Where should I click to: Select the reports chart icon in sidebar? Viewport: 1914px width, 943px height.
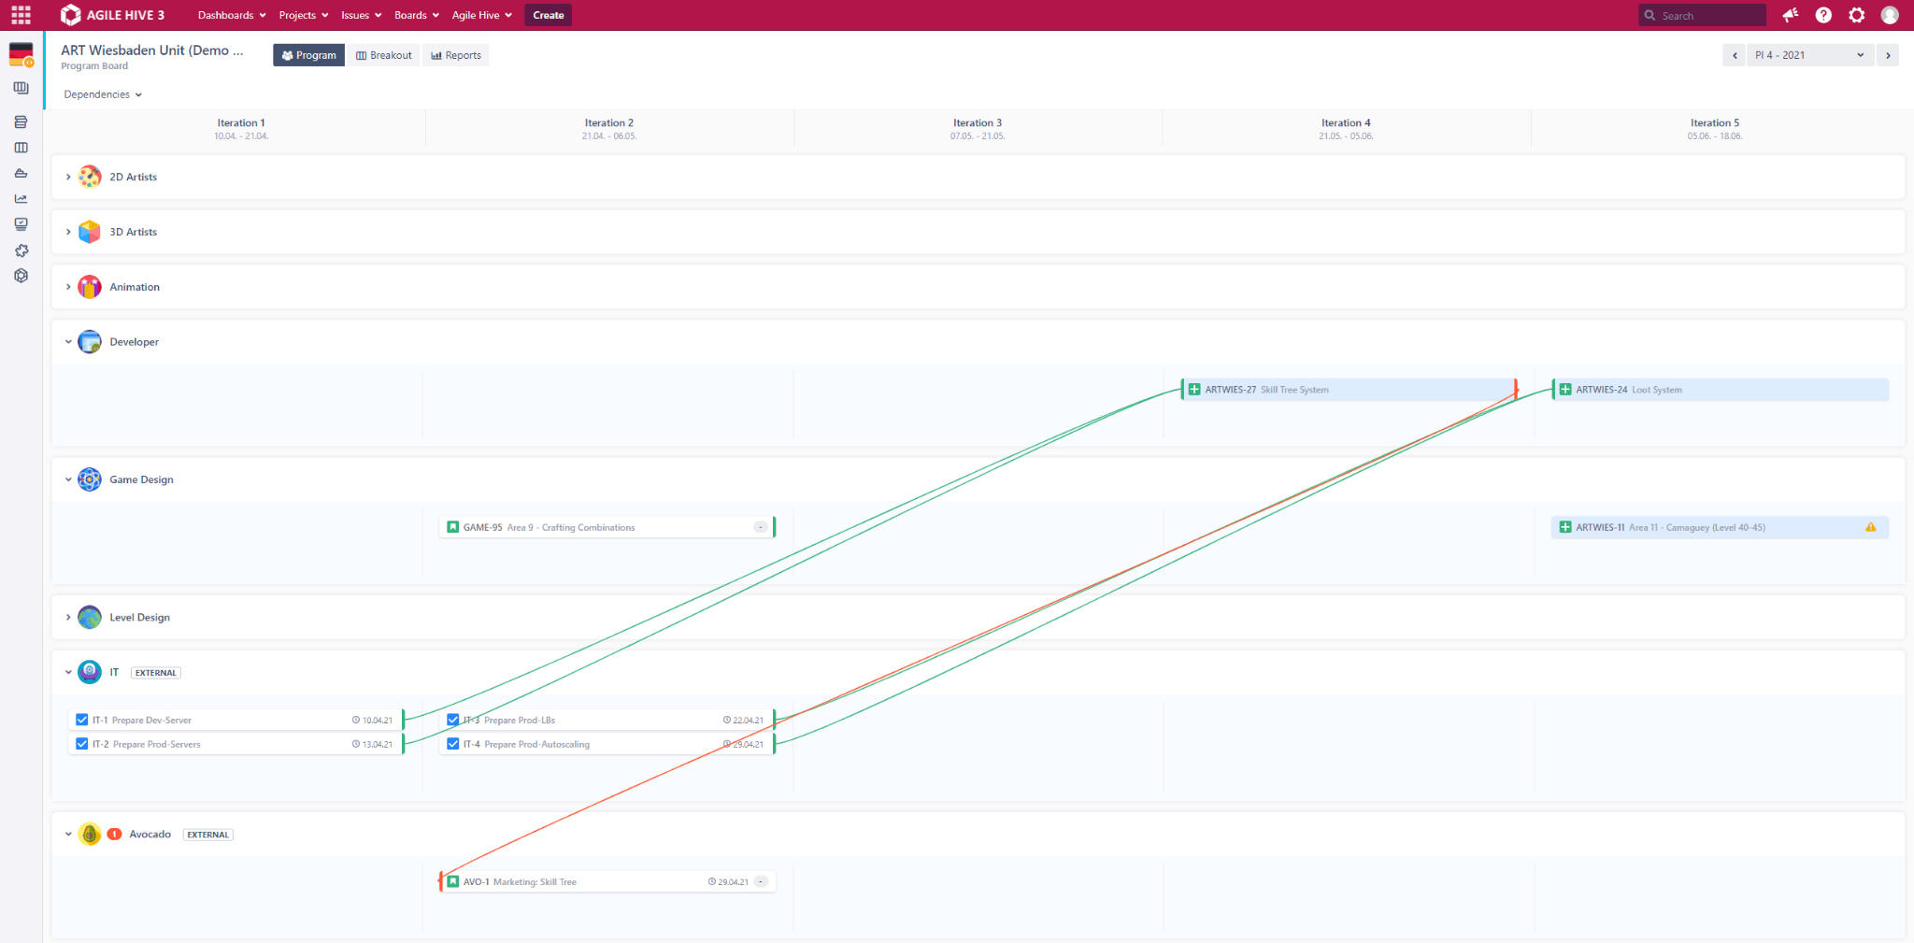click(x=21, y=198)
